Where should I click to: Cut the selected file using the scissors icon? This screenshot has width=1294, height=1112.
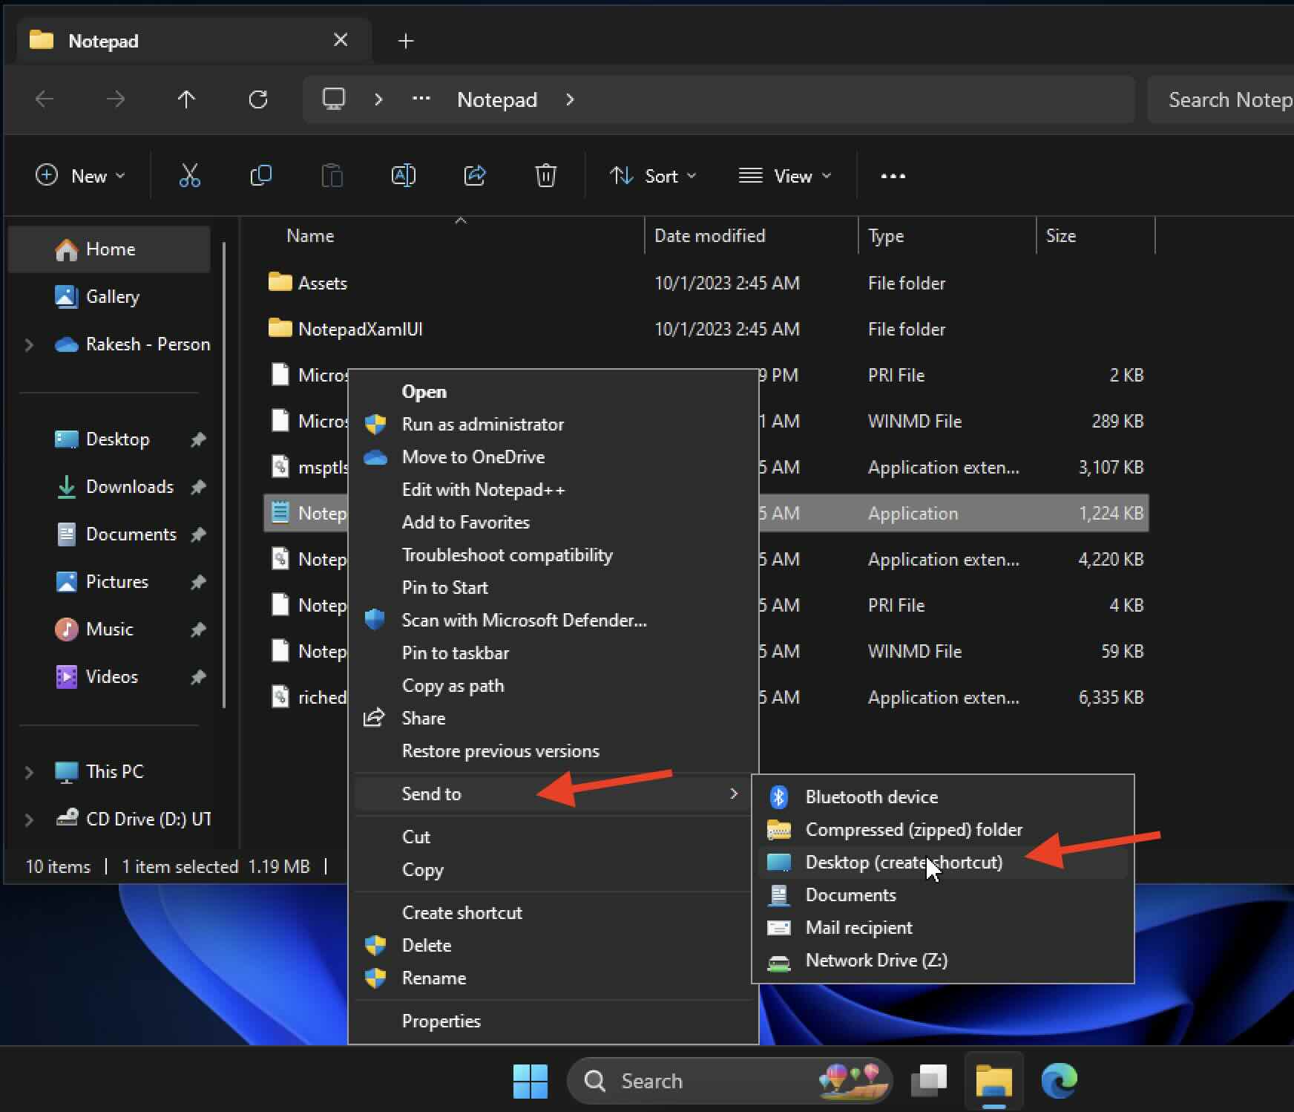tap(190, 175)
